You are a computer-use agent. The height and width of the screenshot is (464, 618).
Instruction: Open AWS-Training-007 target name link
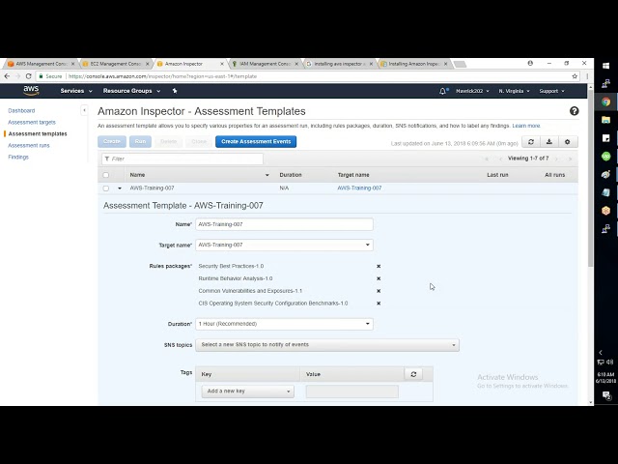tap(359, 188)
